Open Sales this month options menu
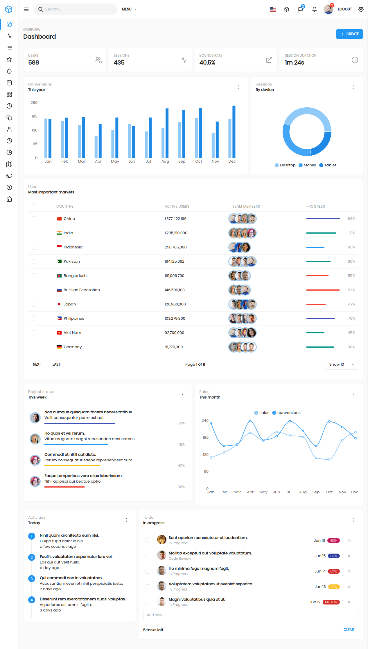Viewport: 368px width, 649px height. [x=354, y=394]
